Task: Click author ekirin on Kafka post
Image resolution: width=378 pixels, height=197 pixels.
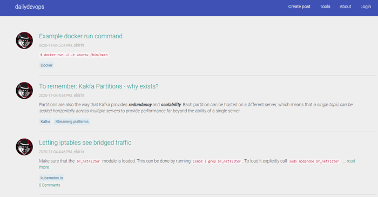Action: 79,96
